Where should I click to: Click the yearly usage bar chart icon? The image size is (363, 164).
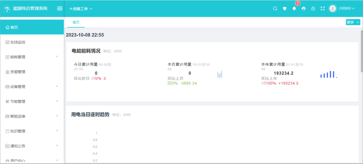(x=329, y=74)
